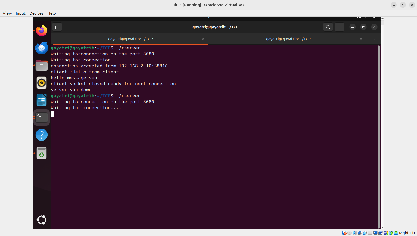Open the Help icon in dock
The width and height of the screenshot is (417, 236).
pos(42,135)
